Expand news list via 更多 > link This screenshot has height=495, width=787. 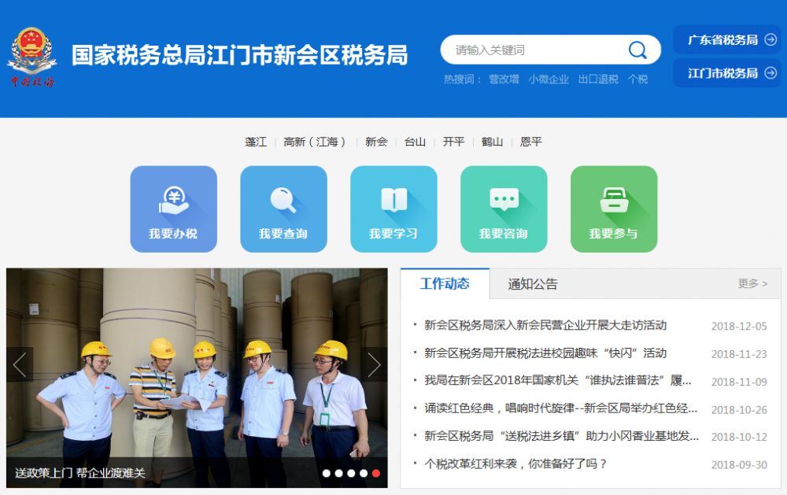click(752, 283)
